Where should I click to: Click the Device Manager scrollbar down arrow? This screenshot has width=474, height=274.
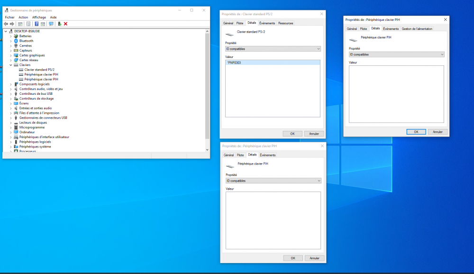pos(207,150)
